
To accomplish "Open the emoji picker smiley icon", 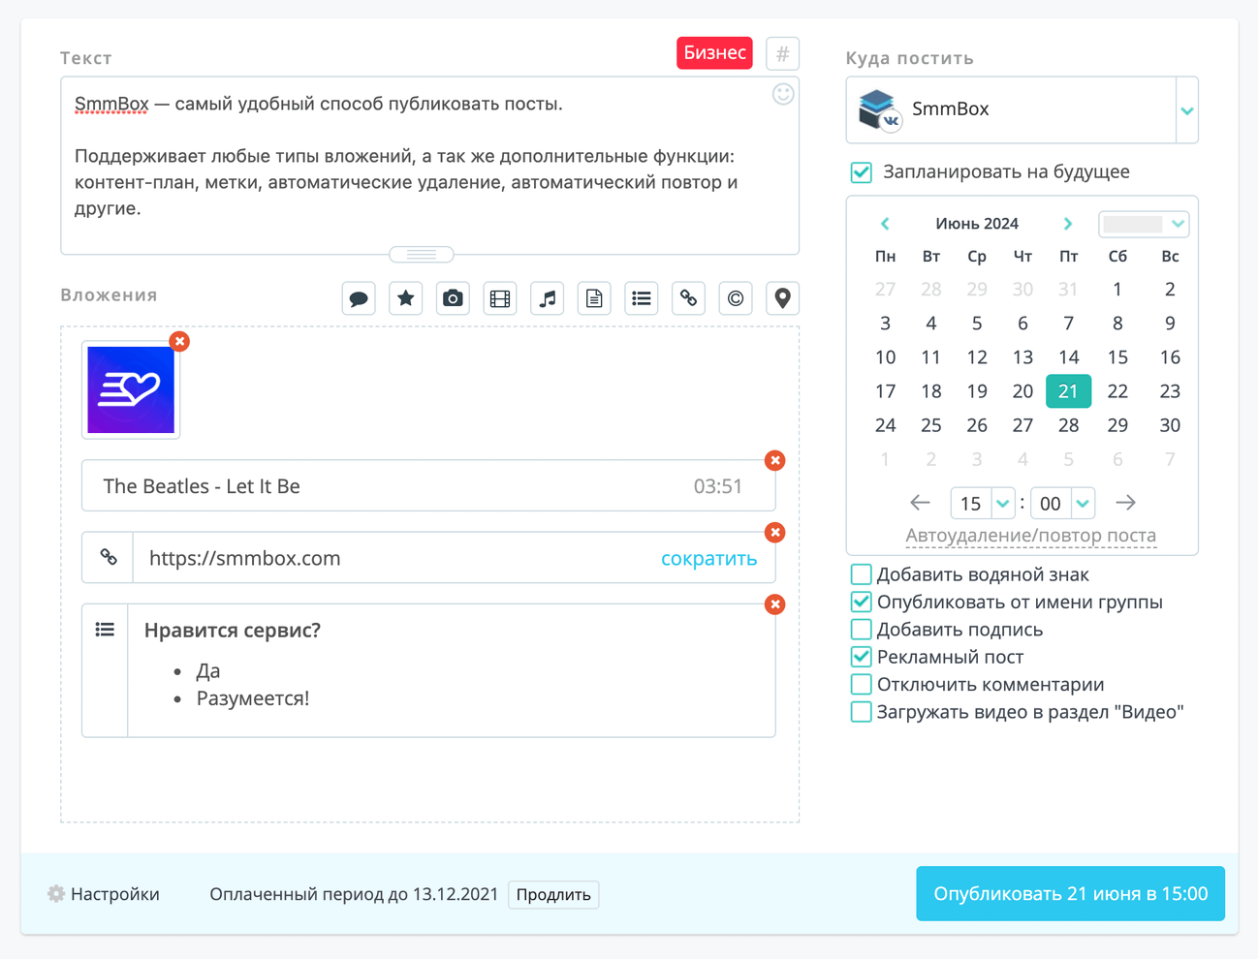I will (783, 94).
